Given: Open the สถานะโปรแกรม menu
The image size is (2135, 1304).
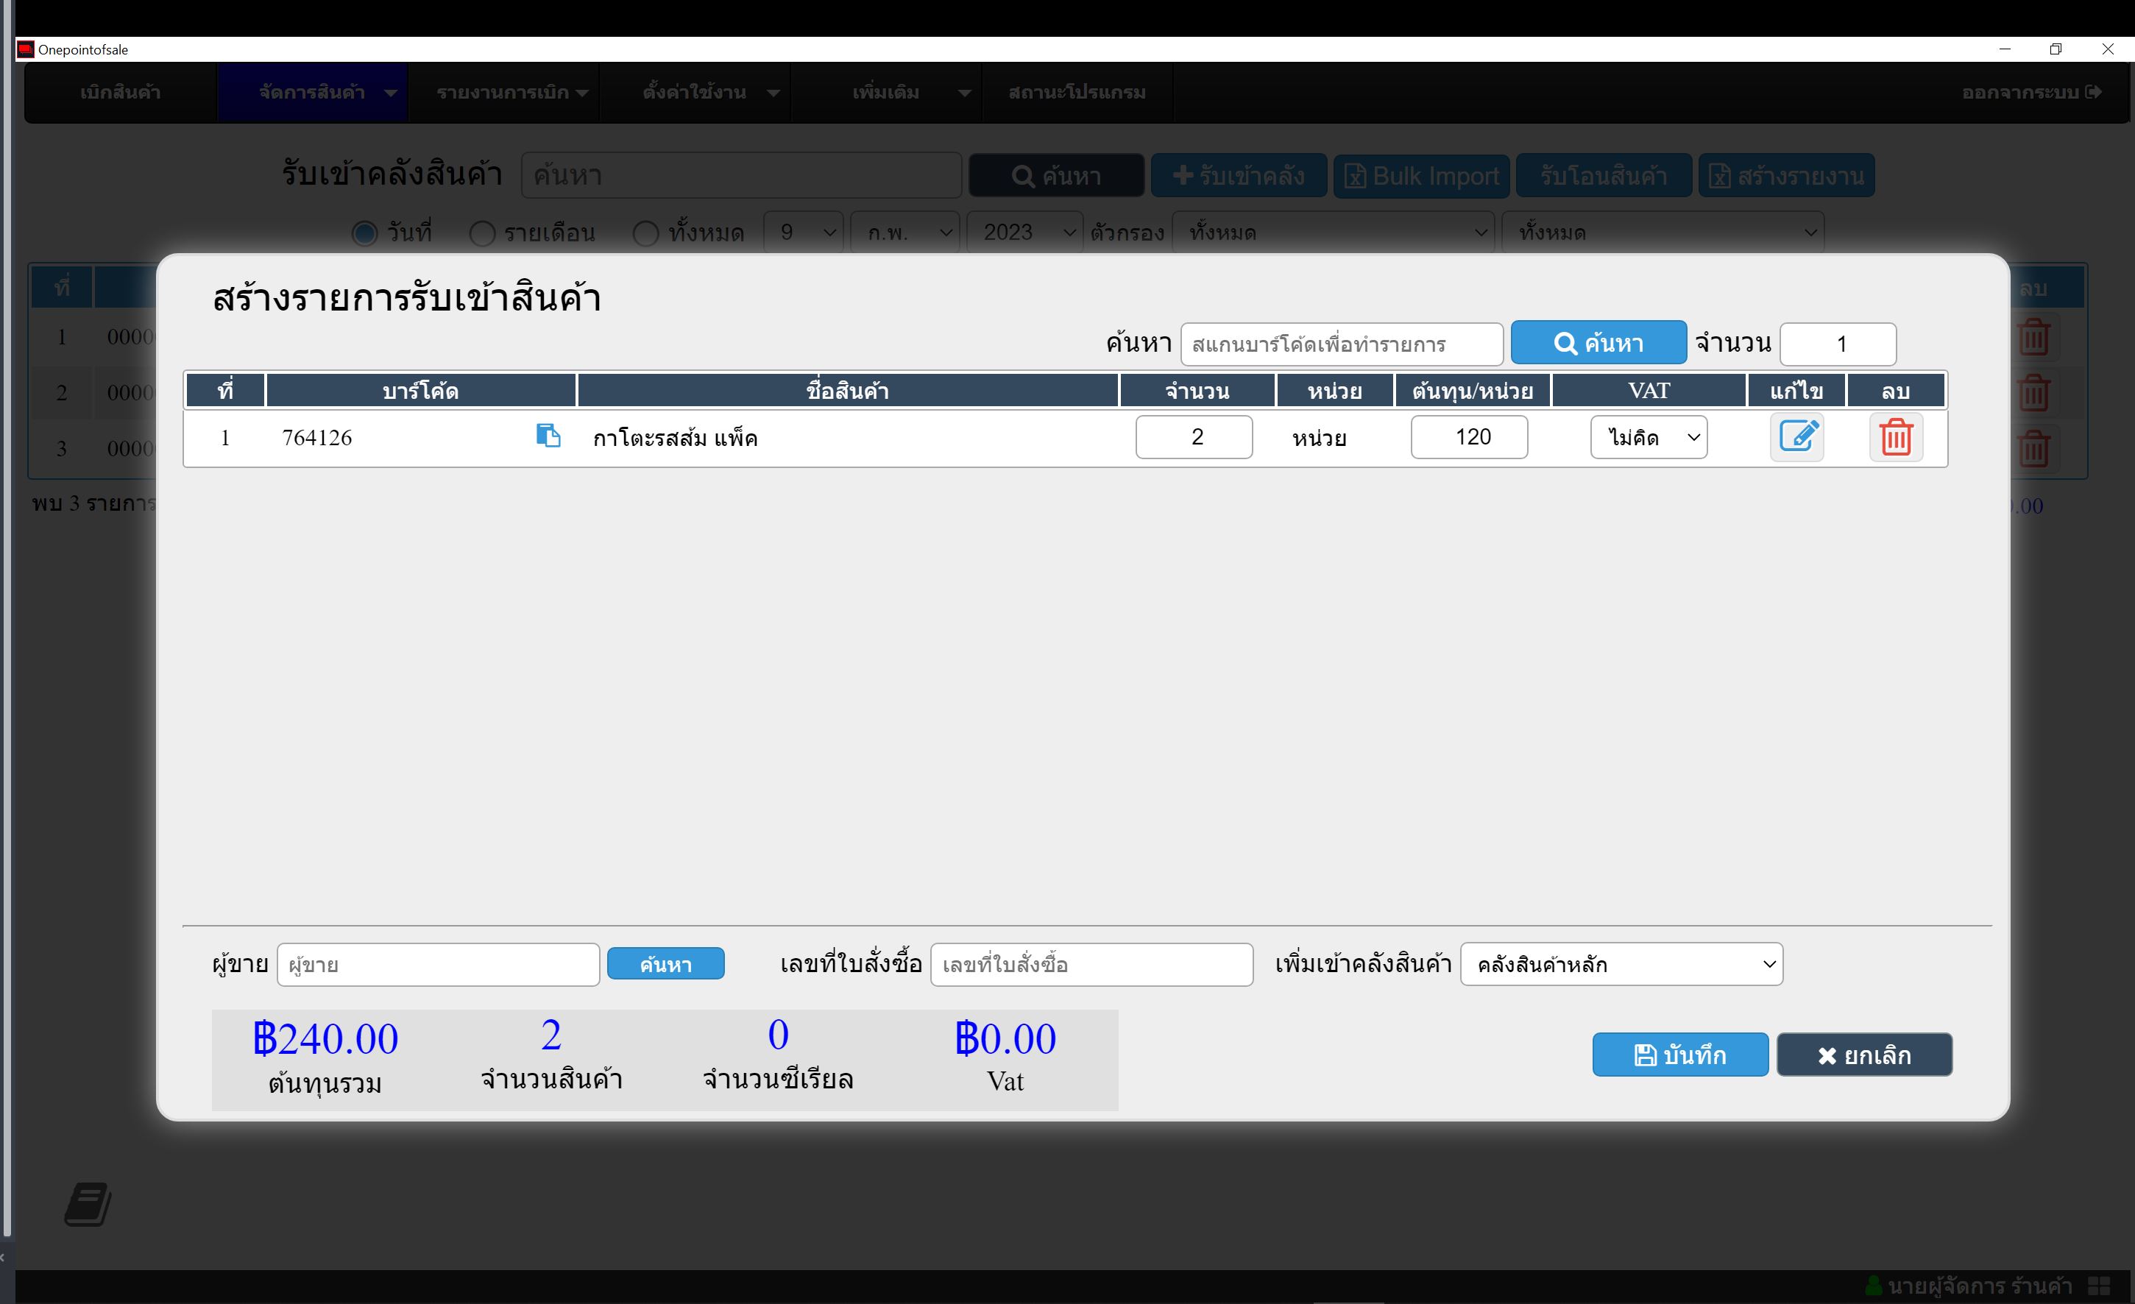Looking at the screenshot, I should (1077, 92).
